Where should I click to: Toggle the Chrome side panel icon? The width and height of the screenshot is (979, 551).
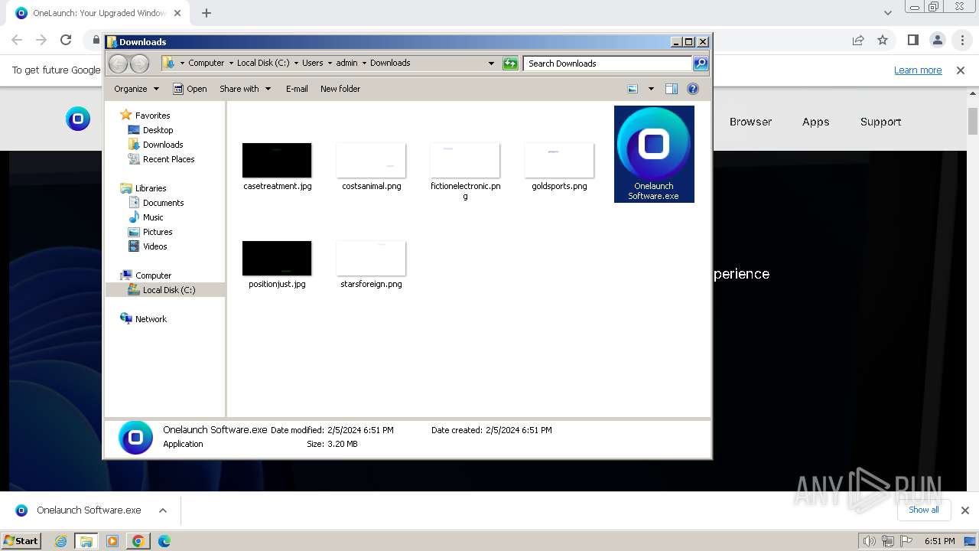[x=913, y=41]
